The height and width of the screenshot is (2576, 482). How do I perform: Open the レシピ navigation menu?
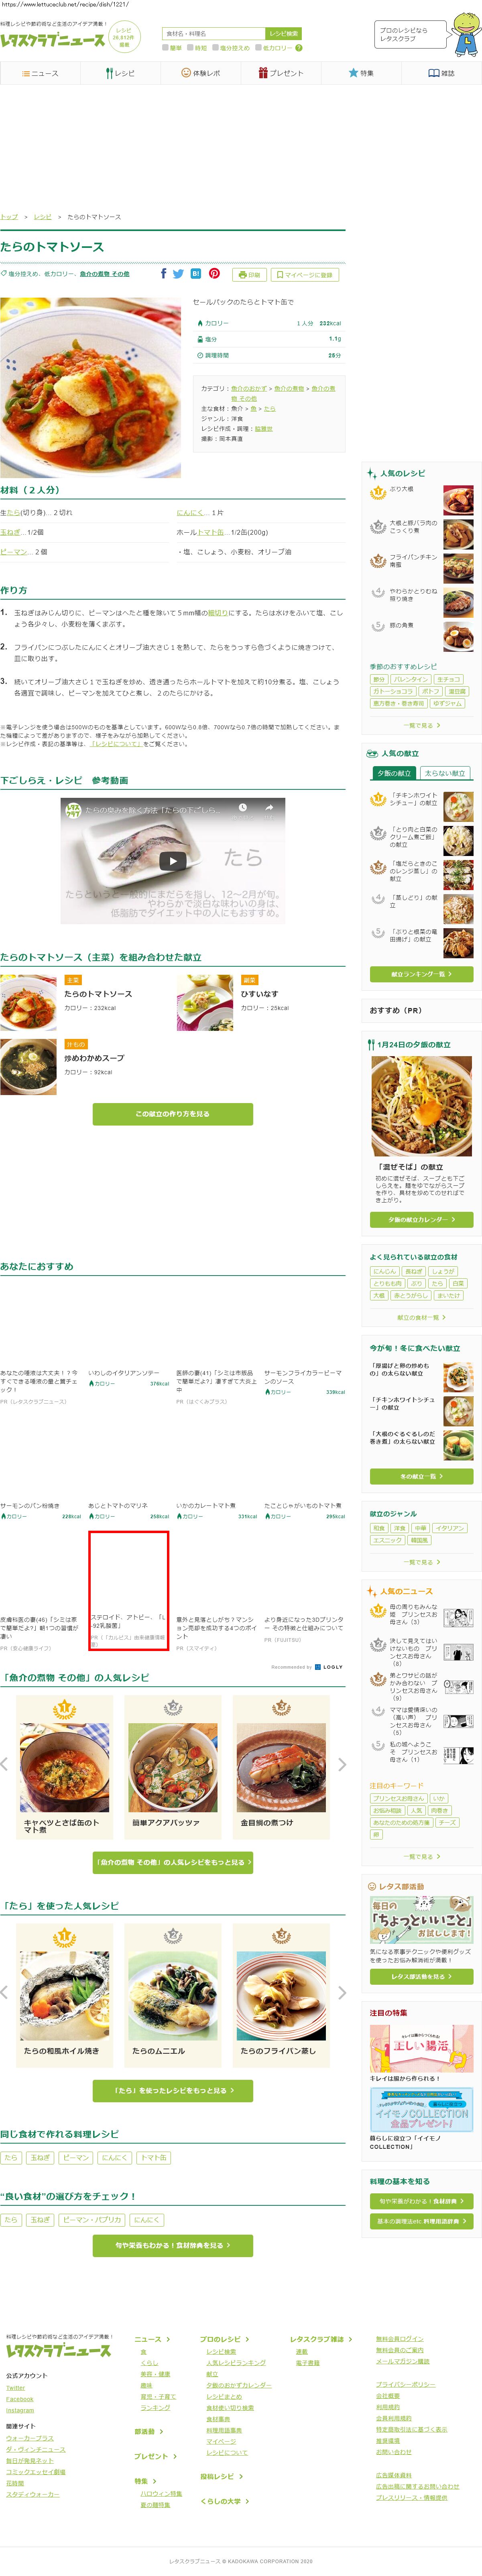pyautogui.click(x=120, y=73)
